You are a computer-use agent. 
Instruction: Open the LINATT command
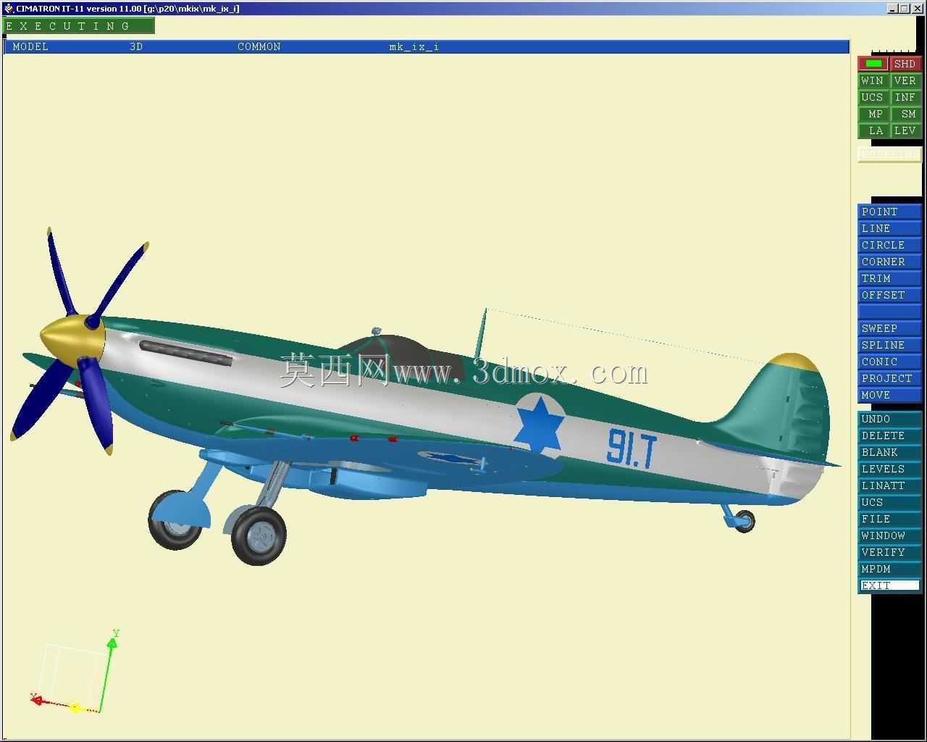coord(889,485)
